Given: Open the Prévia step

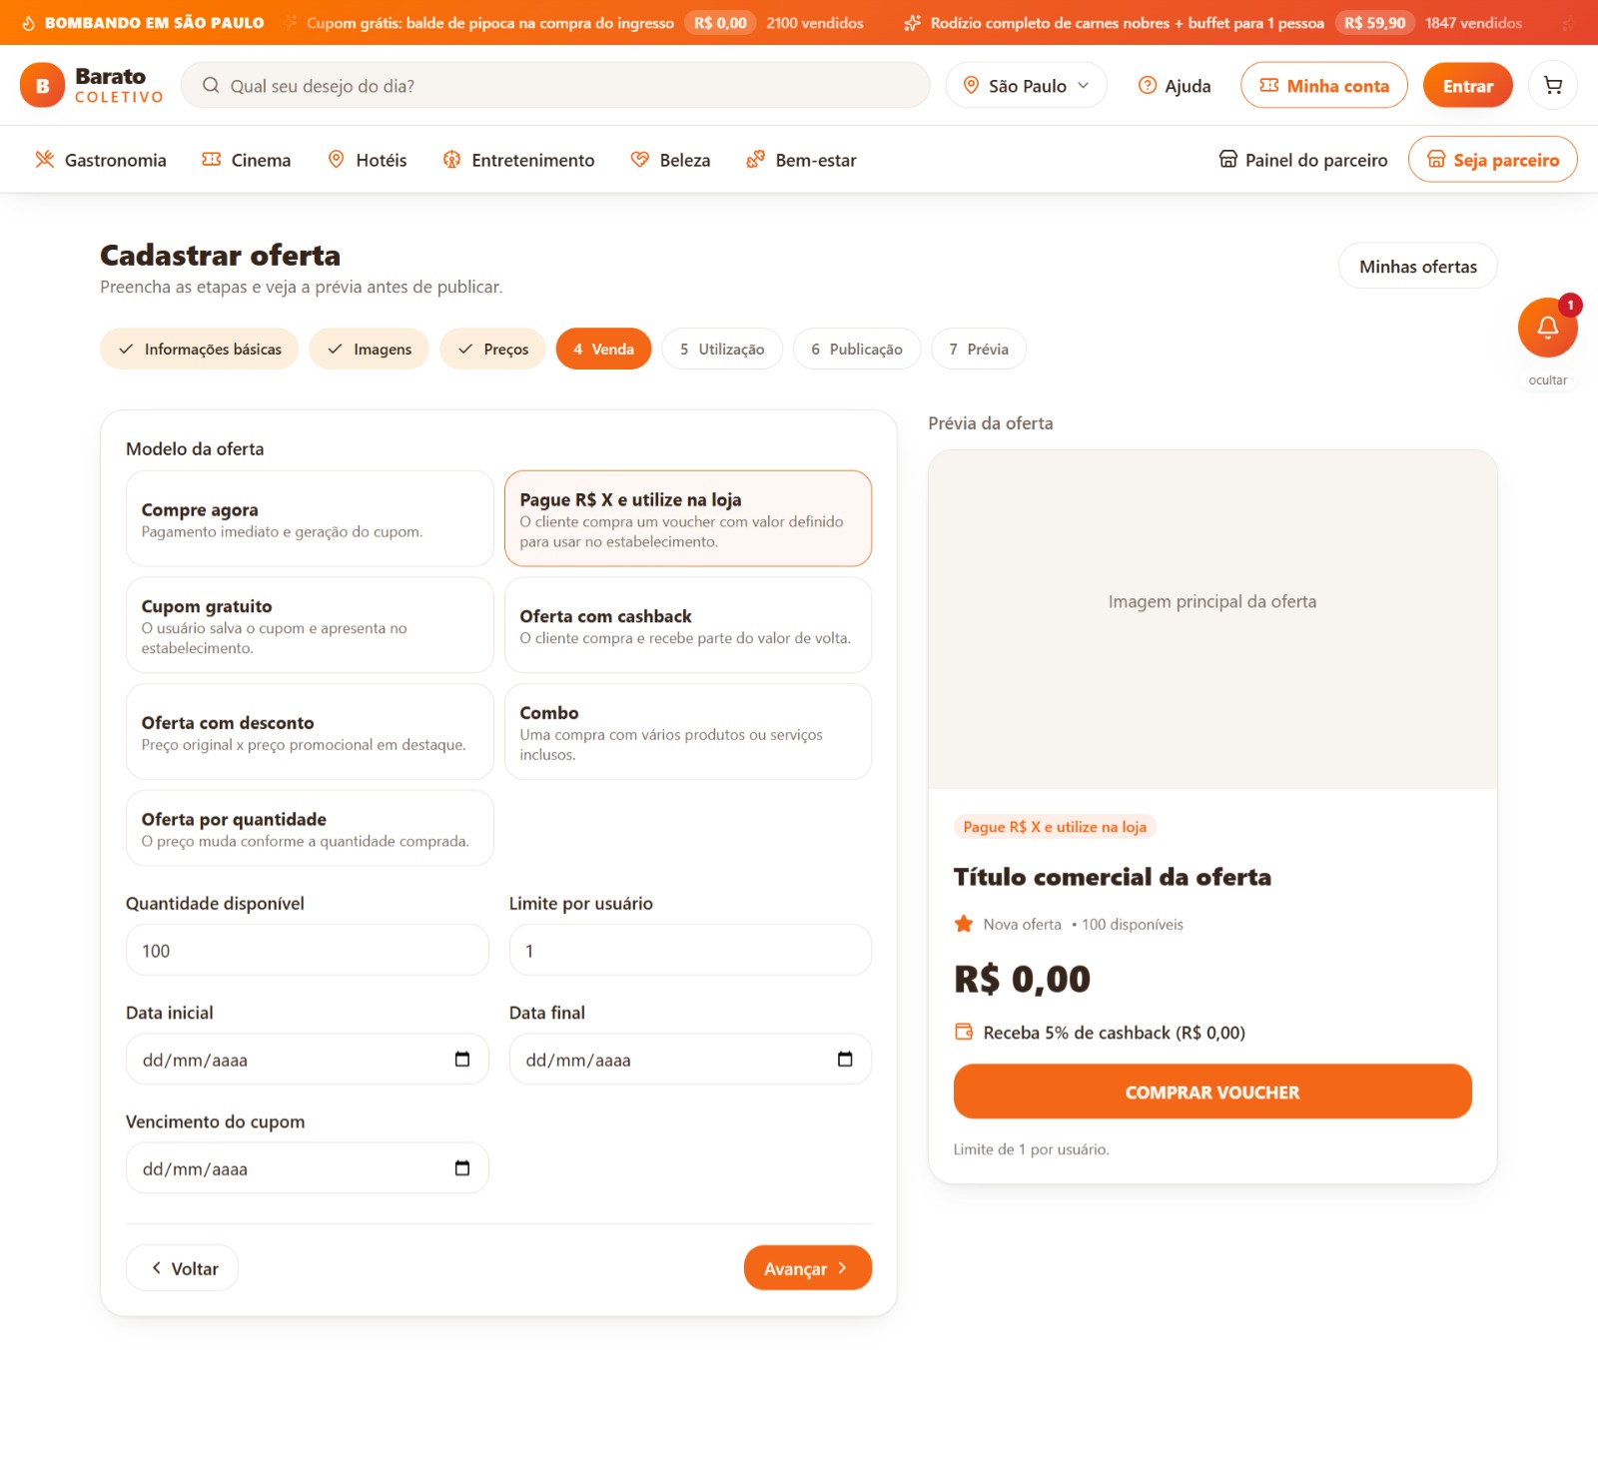Looking at the screenshot, I should point(979,349).
